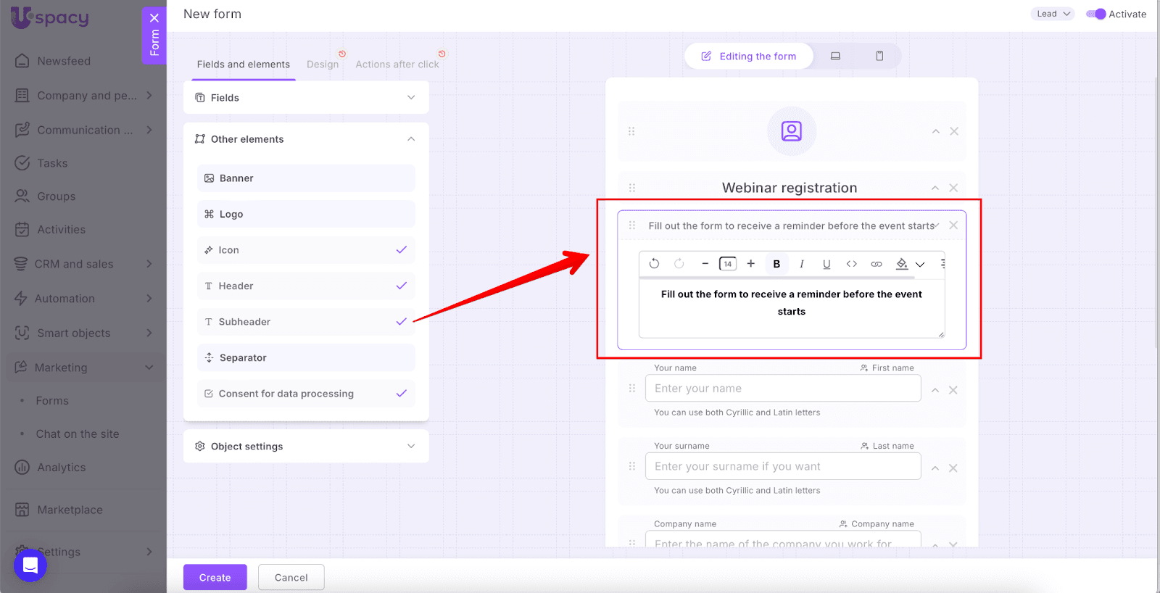Toggle Consent for data processing element
The width and height of the screenshot is (1160, 593).
tap(401, 394)
